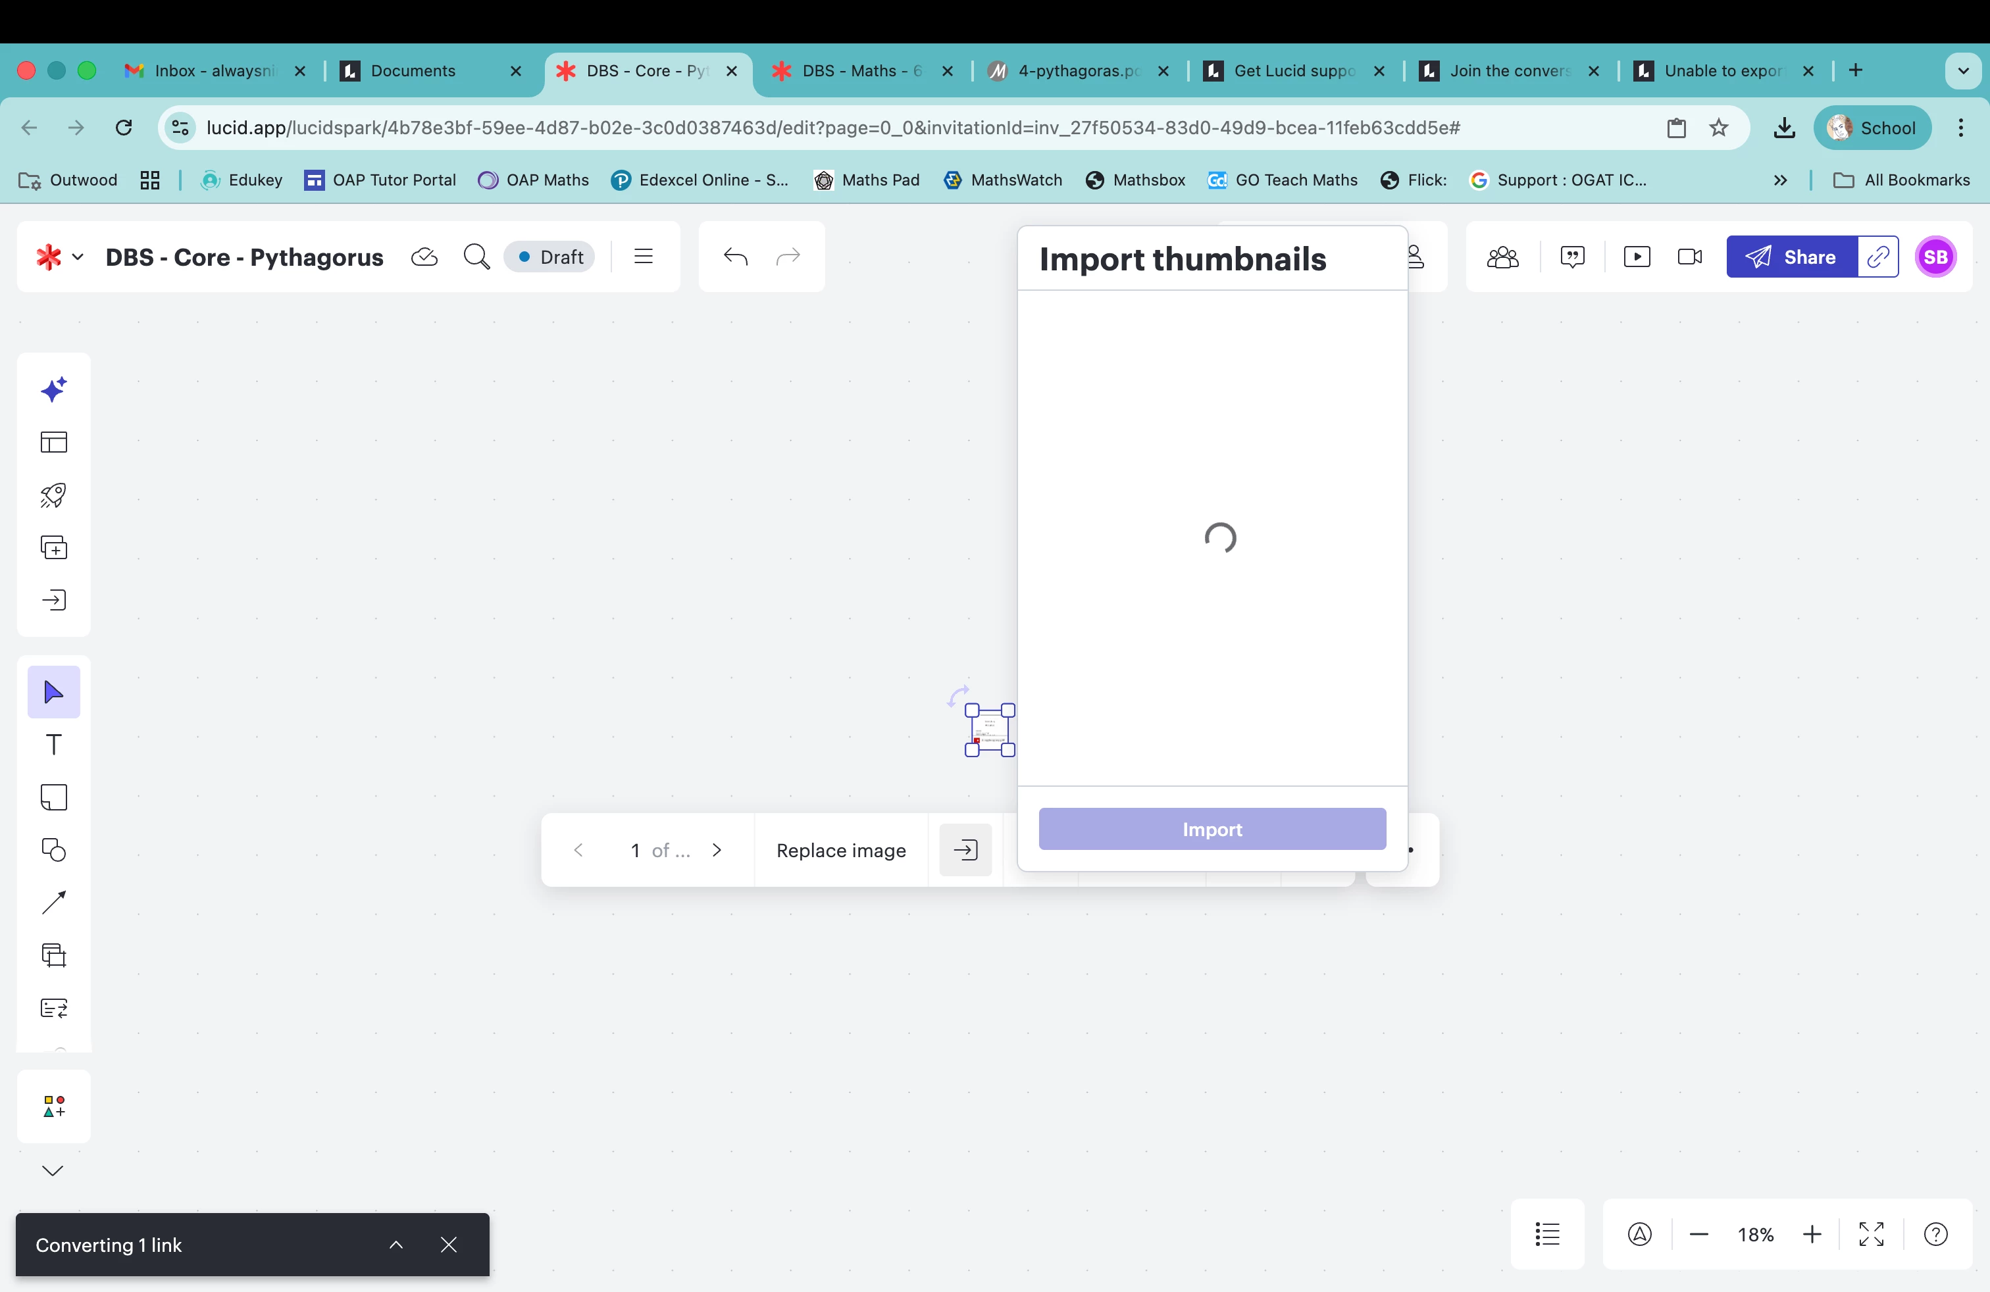Select the shapes tool
1990x1292 pixels.
tap(53, 850)
